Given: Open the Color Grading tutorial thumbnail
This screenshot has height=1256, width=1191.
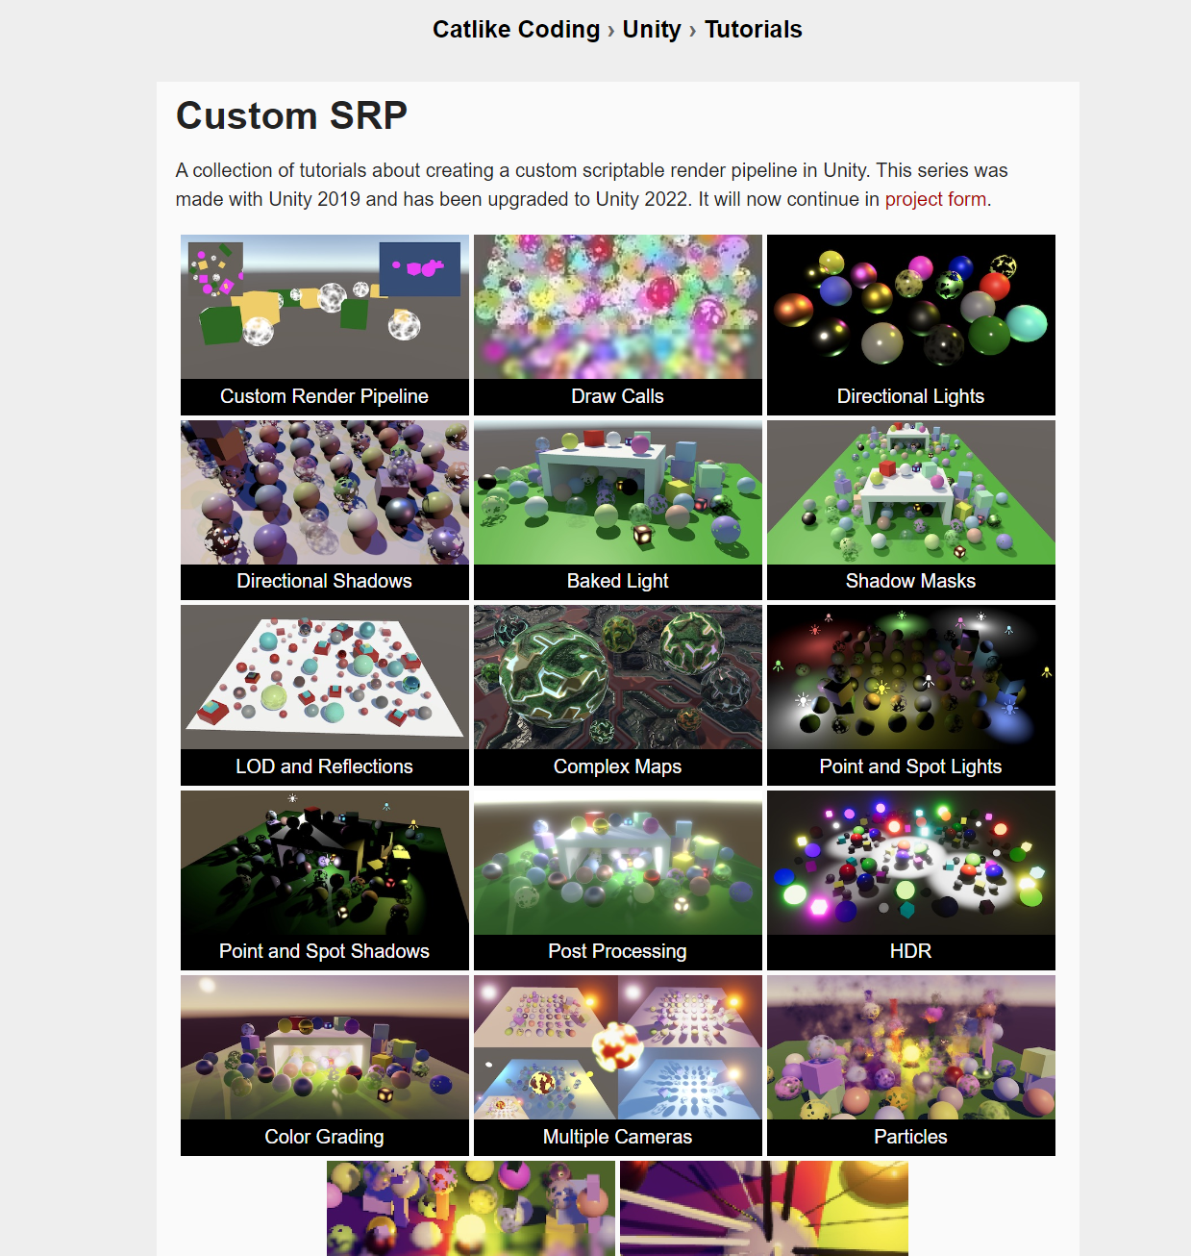Looking at the screenshot, I should [x=325, y=1066].
